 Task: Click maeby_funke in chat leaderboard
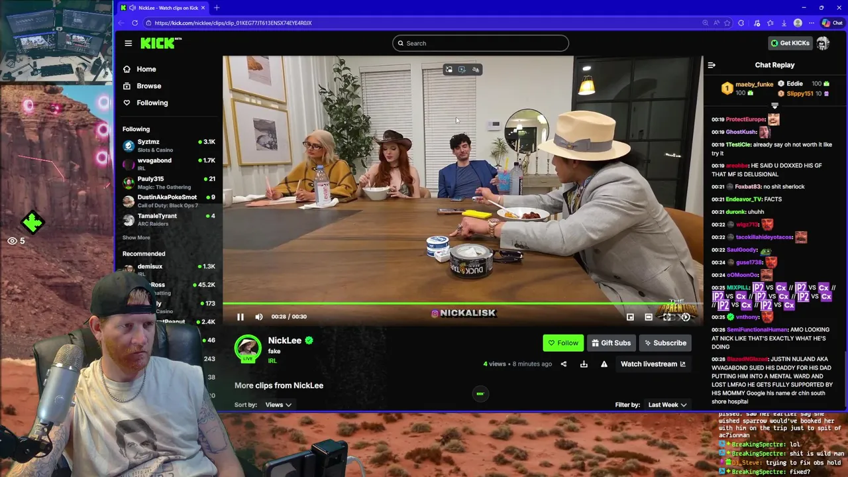(754, 84)
